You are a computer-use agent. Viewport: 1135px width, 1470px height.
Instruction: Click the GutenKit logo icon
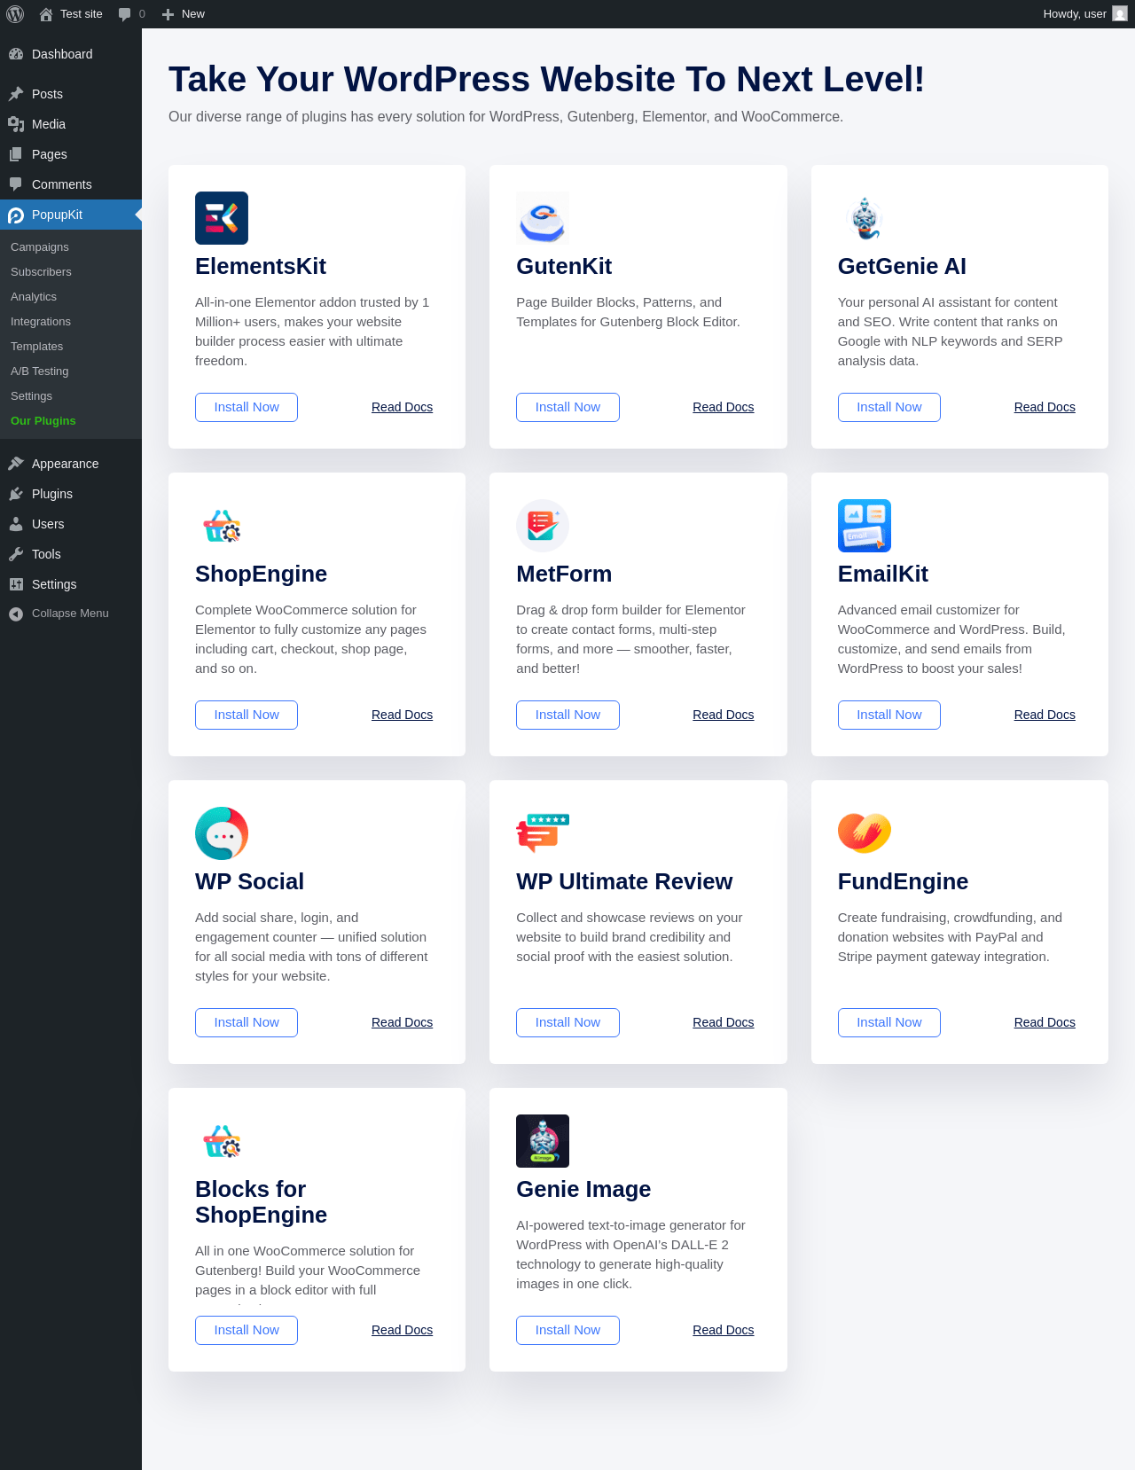pyautogui.click(x=543, y=218)
